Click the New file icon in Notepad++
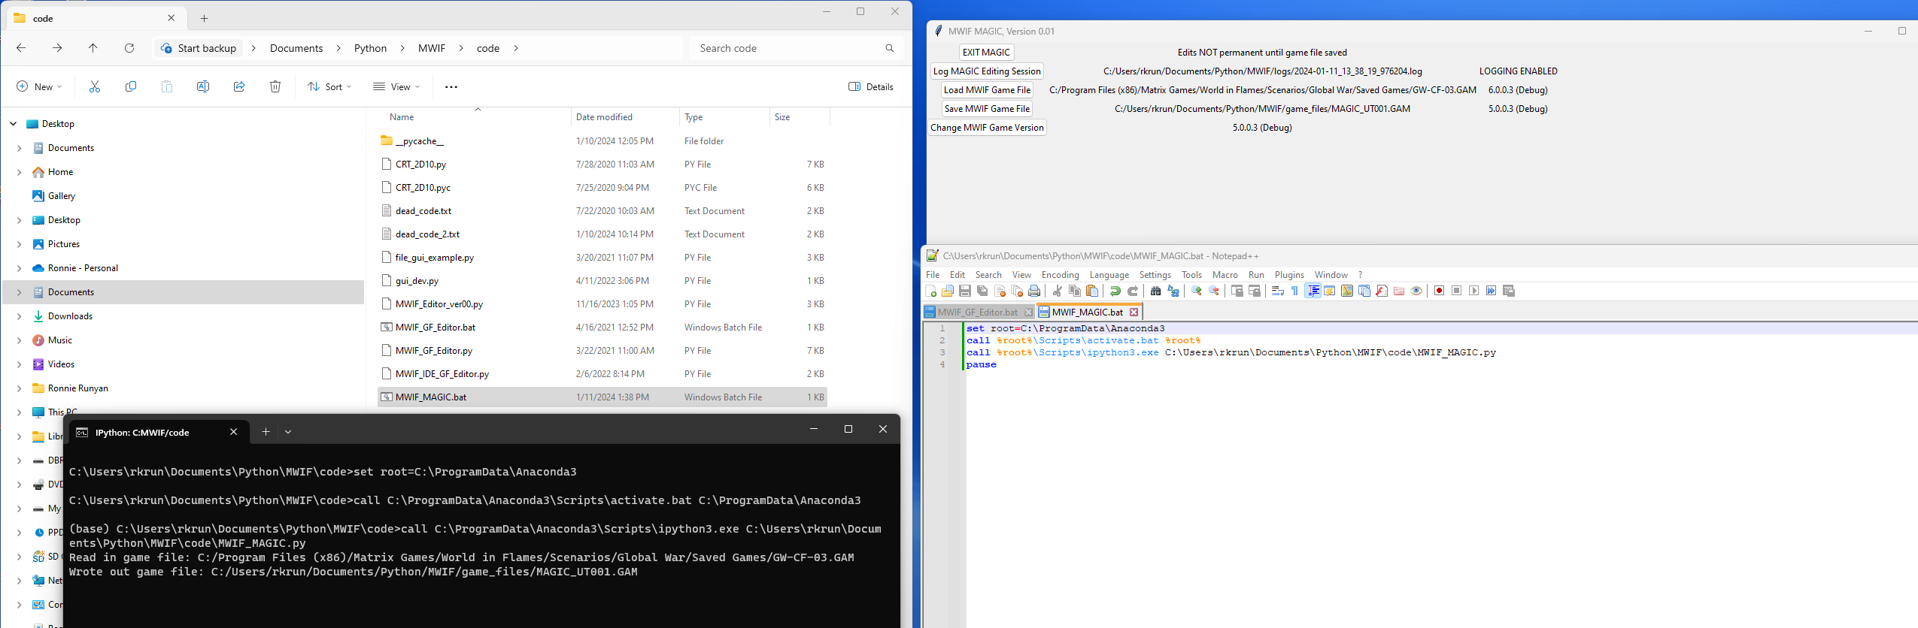1918x628 pixels. (x=930, y=291)
